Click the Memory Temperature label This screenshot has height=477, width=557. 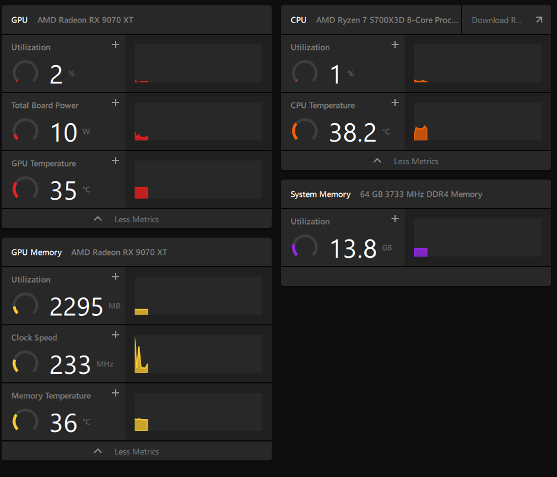51,396
